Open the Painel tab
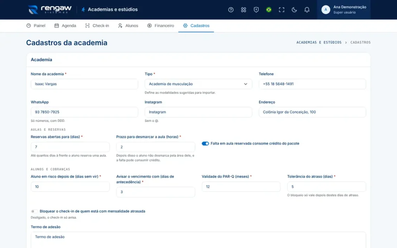 click(36, 26)
